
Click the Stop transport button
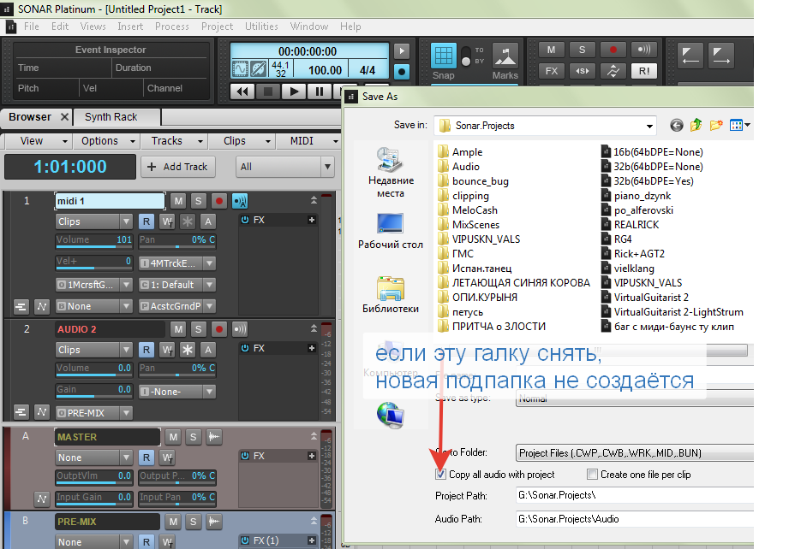click(267, 91)
